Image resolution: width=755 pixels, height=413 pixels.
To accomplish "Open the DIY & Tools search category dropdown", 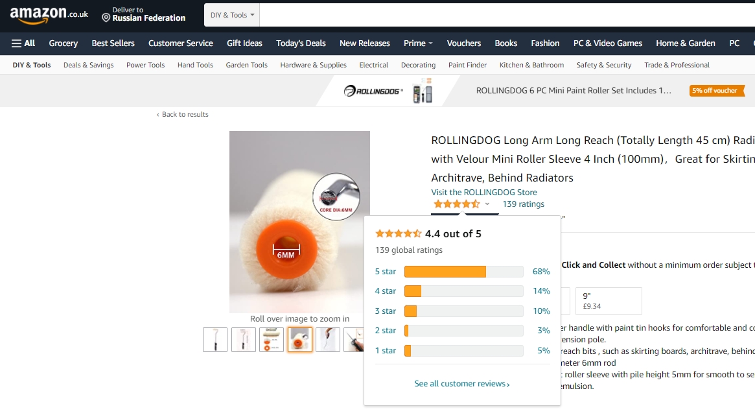I will [232, 15].
